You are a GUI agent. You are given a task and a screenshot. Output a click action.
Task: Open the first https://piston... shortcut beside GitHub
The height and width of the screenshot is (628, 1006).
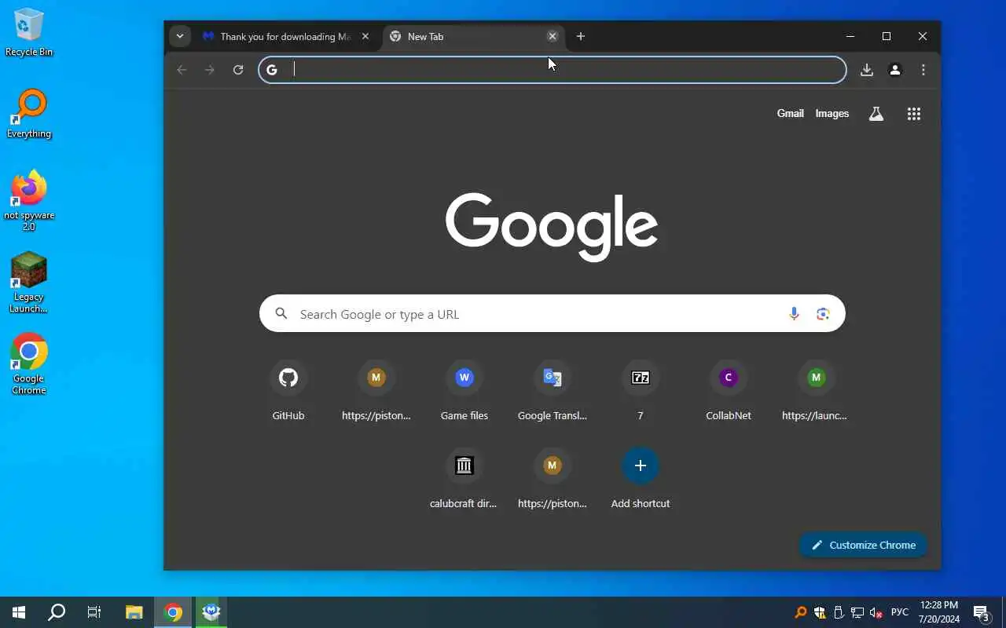click(376, 390)
